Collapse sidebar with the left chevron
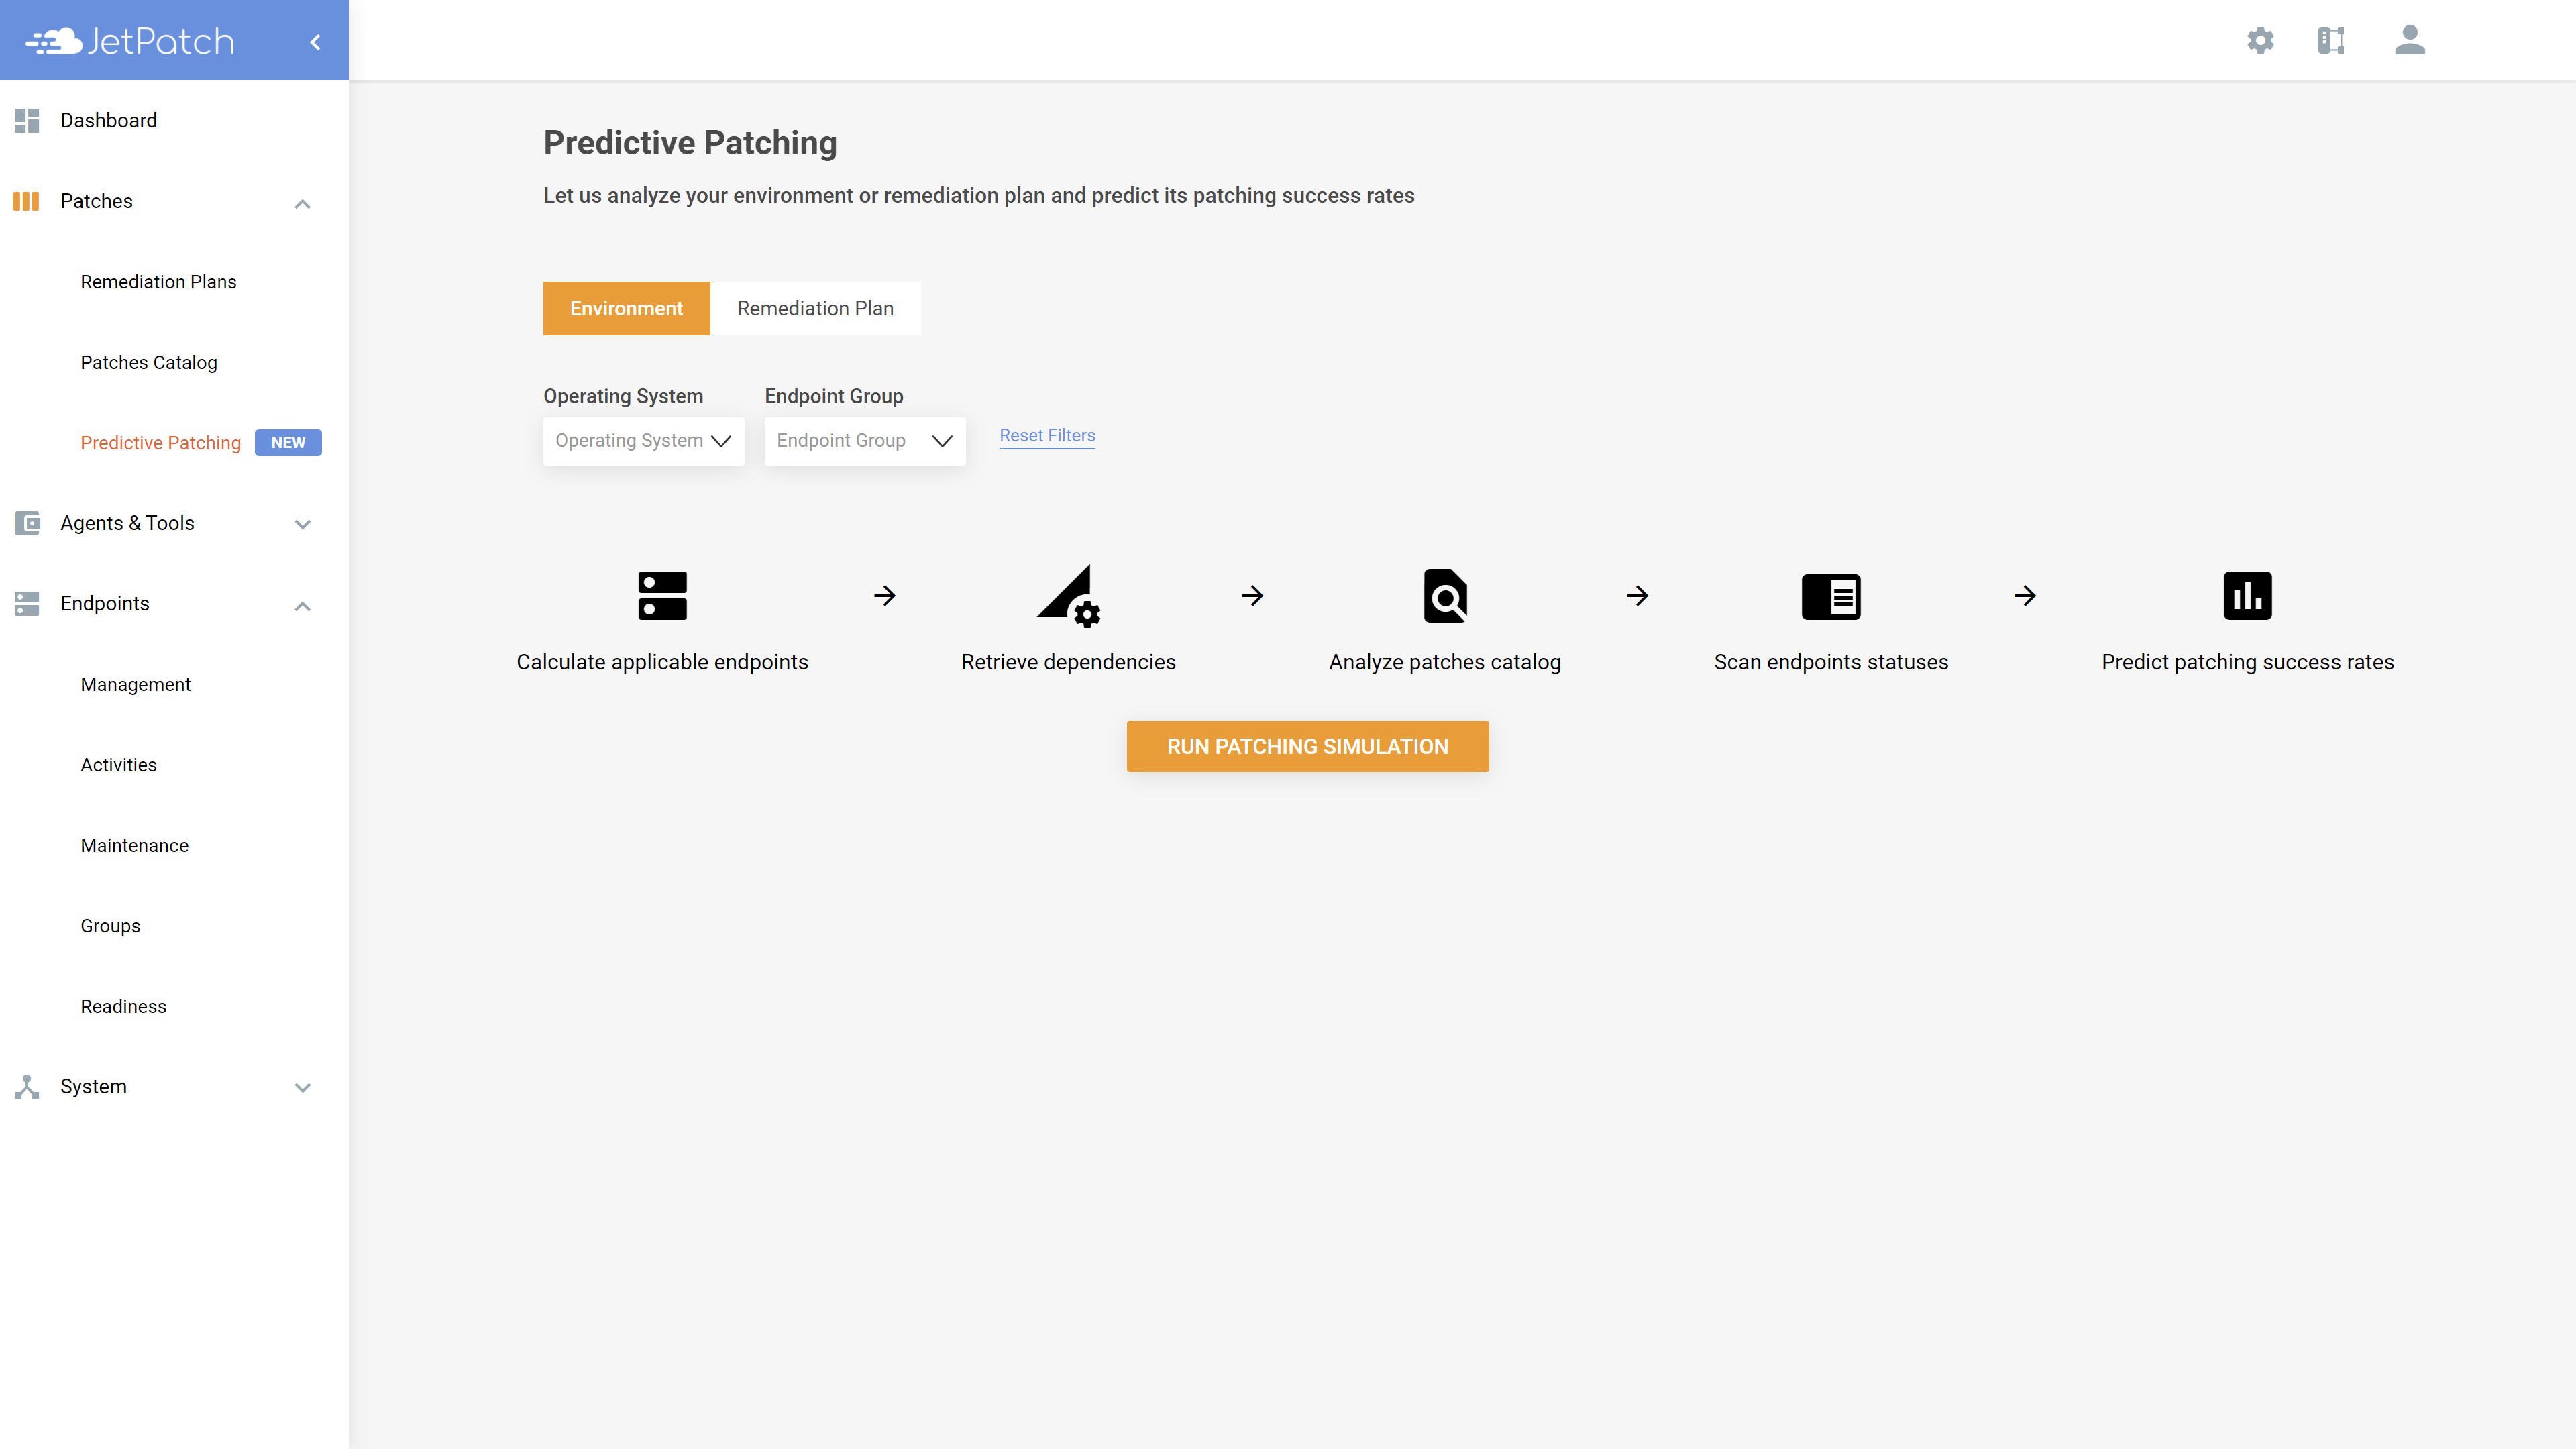 315,42
